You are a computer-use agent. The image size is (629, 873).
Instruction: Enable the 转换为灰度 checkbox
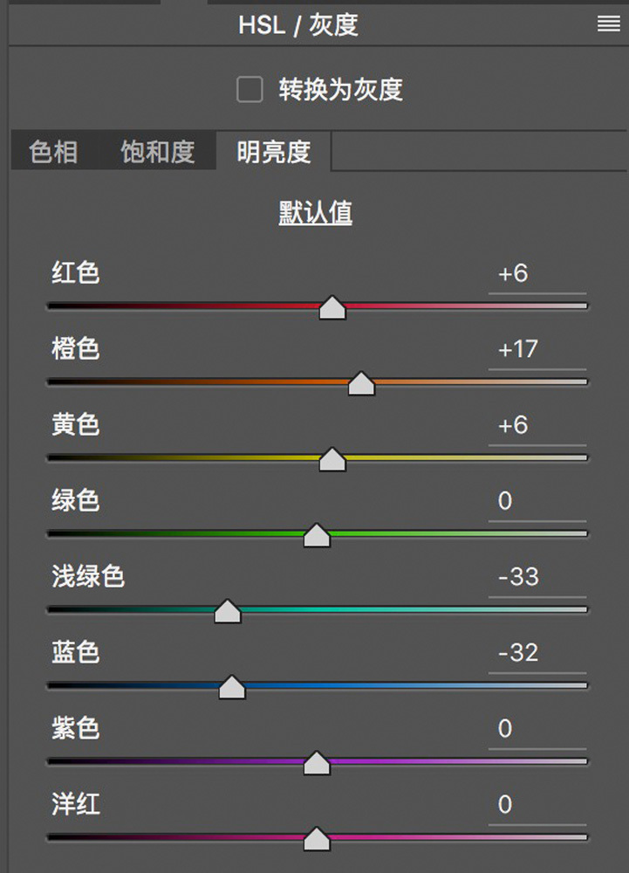[x=250, y=90]
